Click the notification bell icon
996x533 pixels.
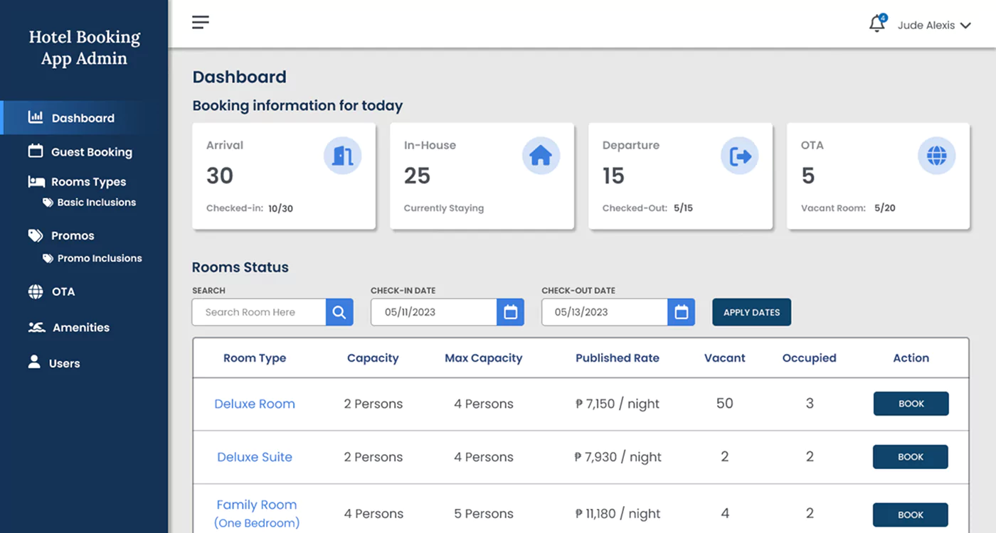click(876, 23)
